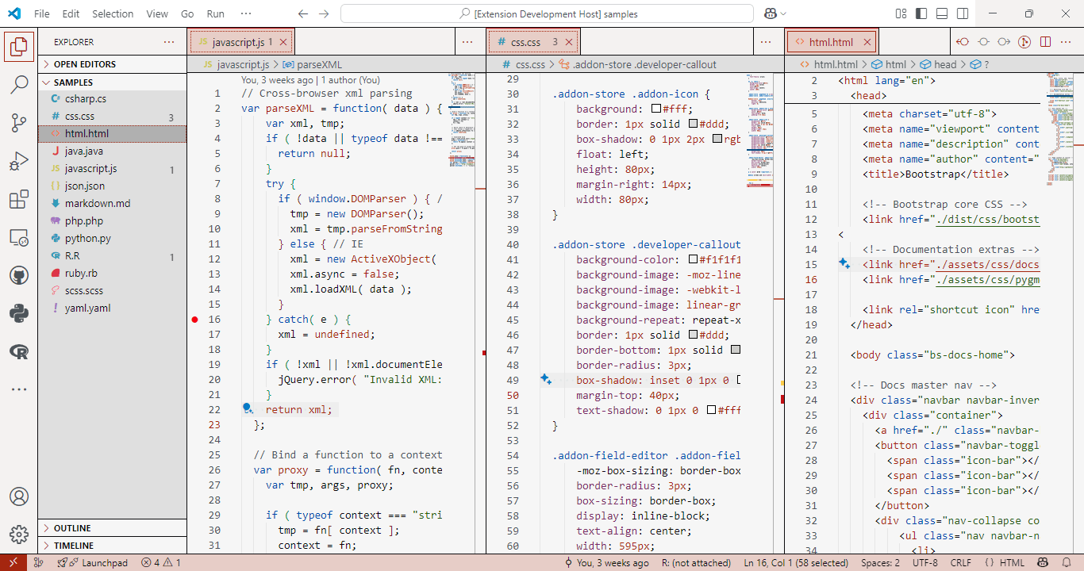Change the Spaces: 2 indentation setting

pos(880,562)
